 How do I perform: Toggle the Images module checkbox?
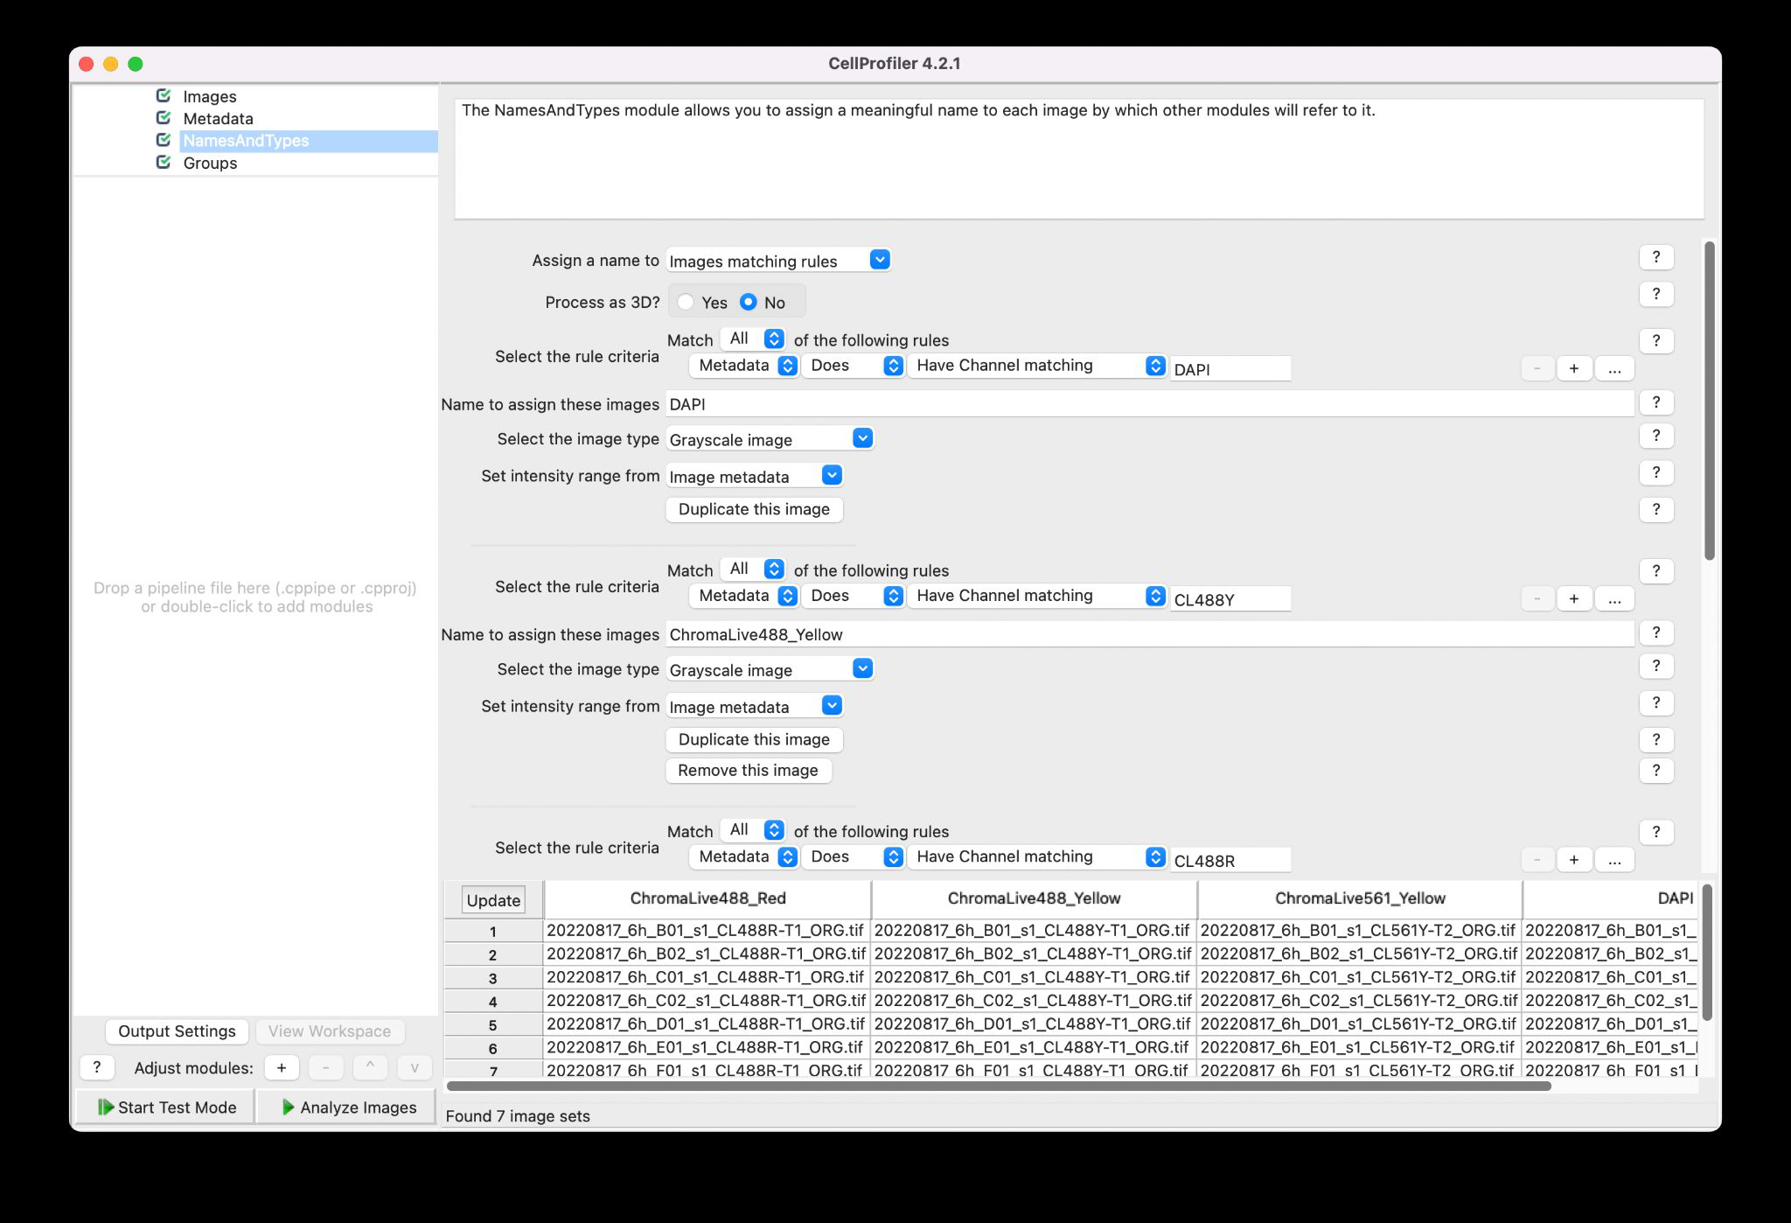click(x=164, y=96)
